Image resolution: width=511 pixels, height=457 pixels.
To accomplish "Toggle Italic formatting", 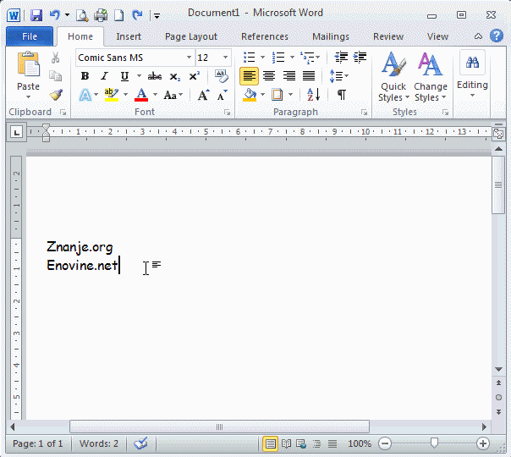I will (x=104, y=76).
